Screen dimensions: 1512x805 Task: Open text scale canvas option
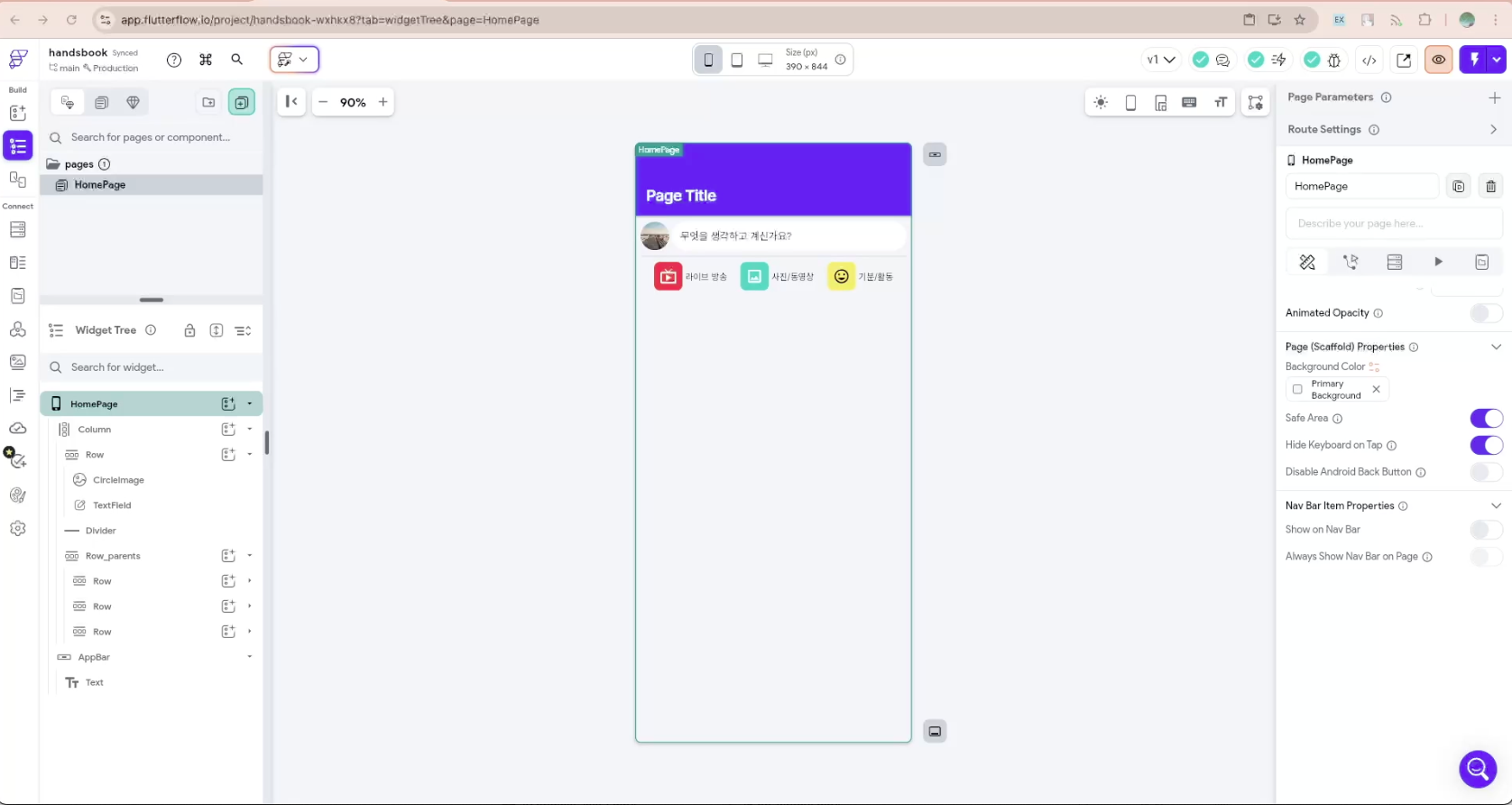tap(1221, 103)
